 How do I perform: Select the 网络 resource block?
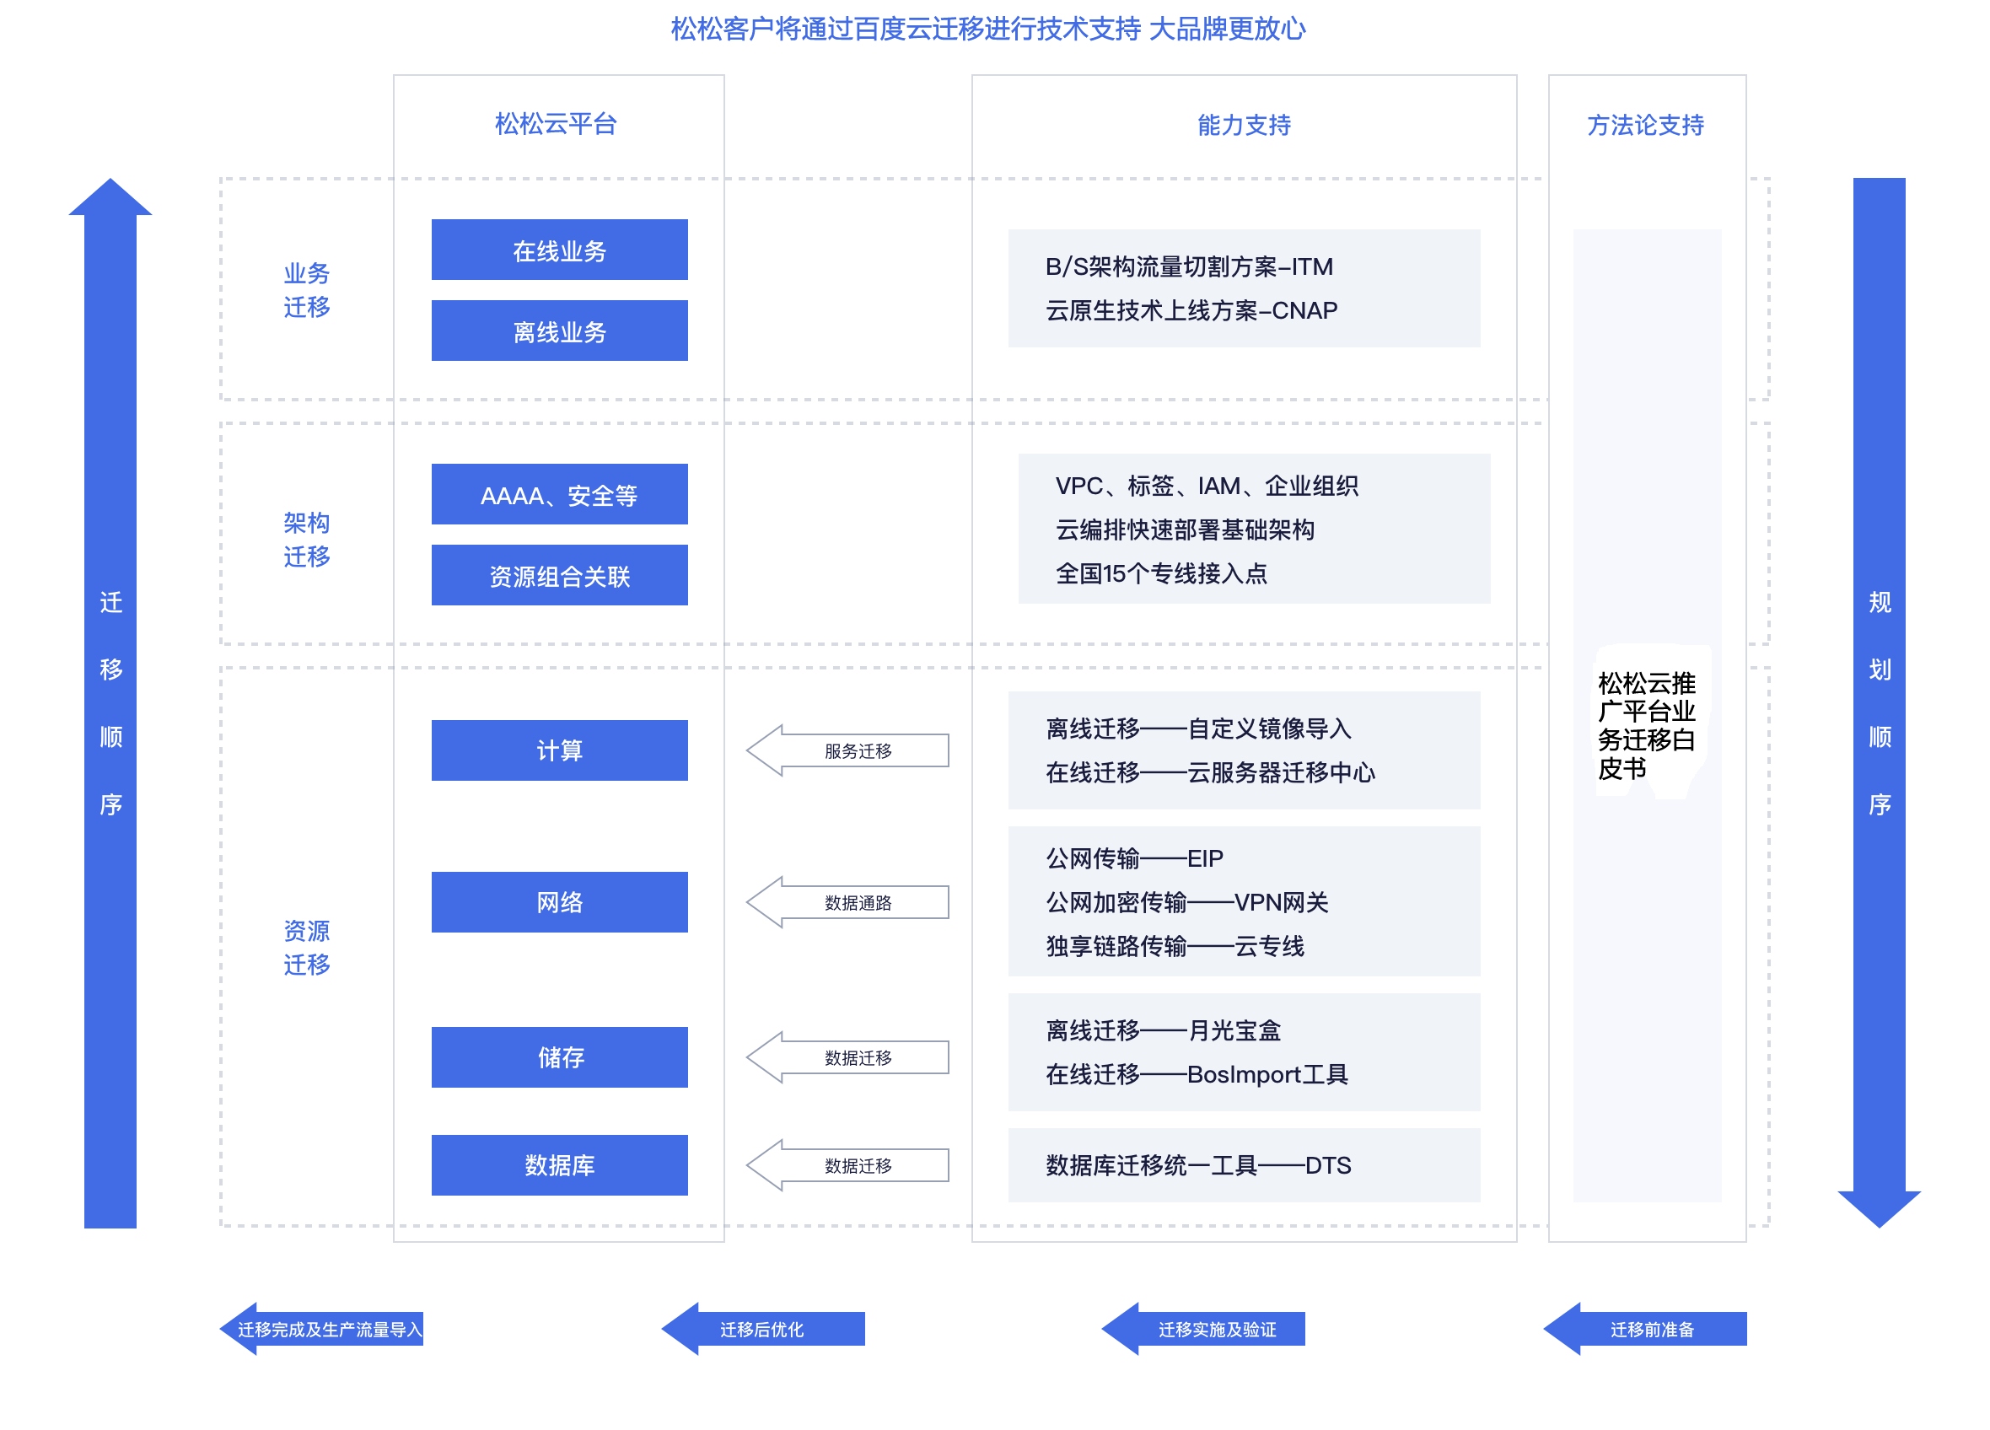coord(559,902)
